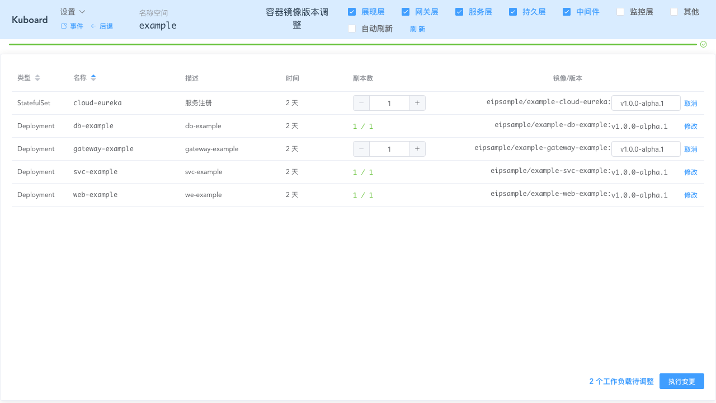Click the green status check icon
This screenshot has width=716, height=403.
[703, 44]
